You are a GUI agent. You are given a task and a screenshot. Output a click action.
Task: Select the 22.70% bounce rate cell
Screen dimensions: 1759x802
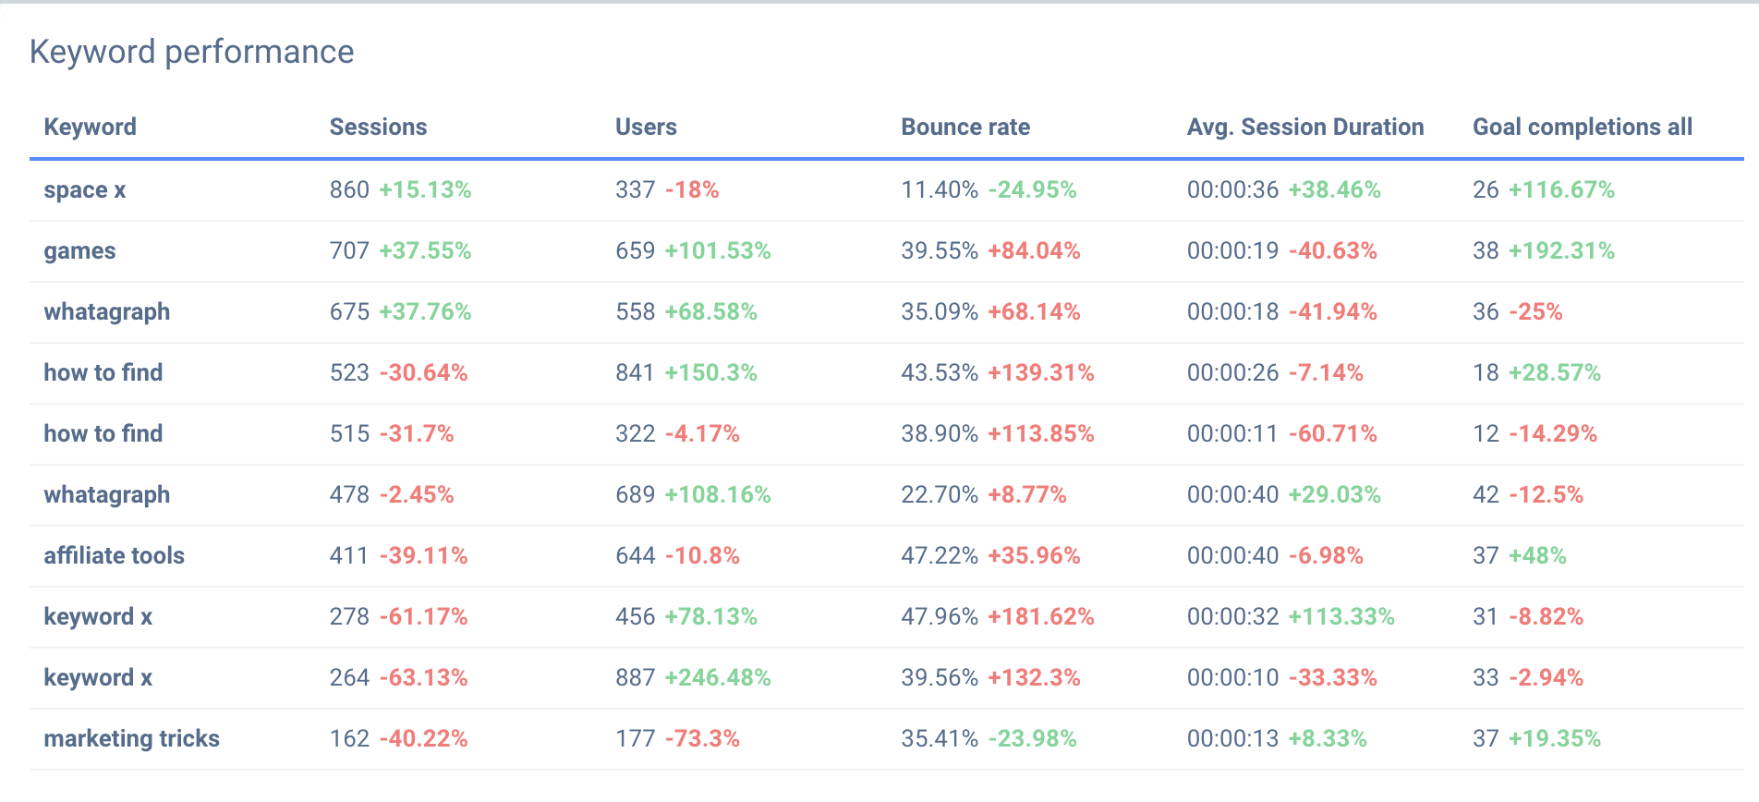(939, 494)
